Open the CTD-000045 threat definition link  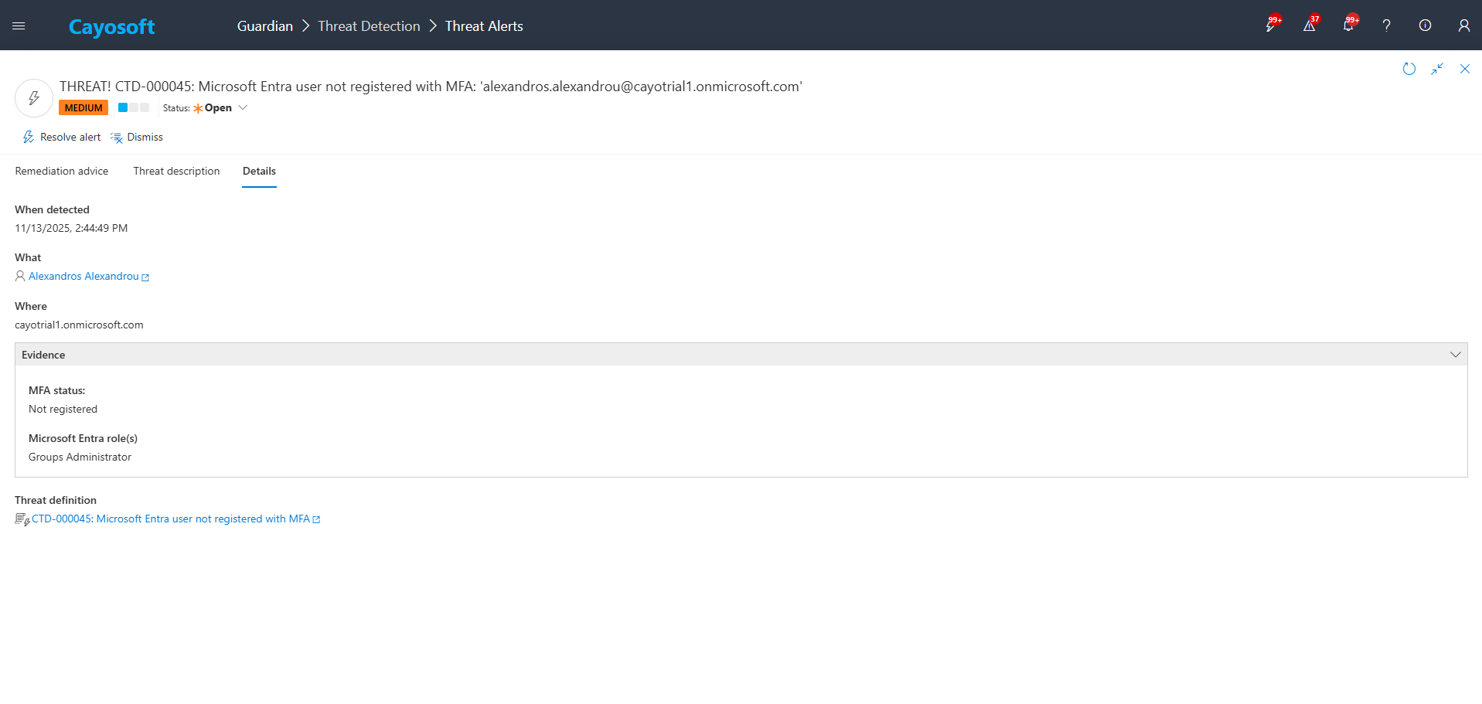[x=170, y=519]
